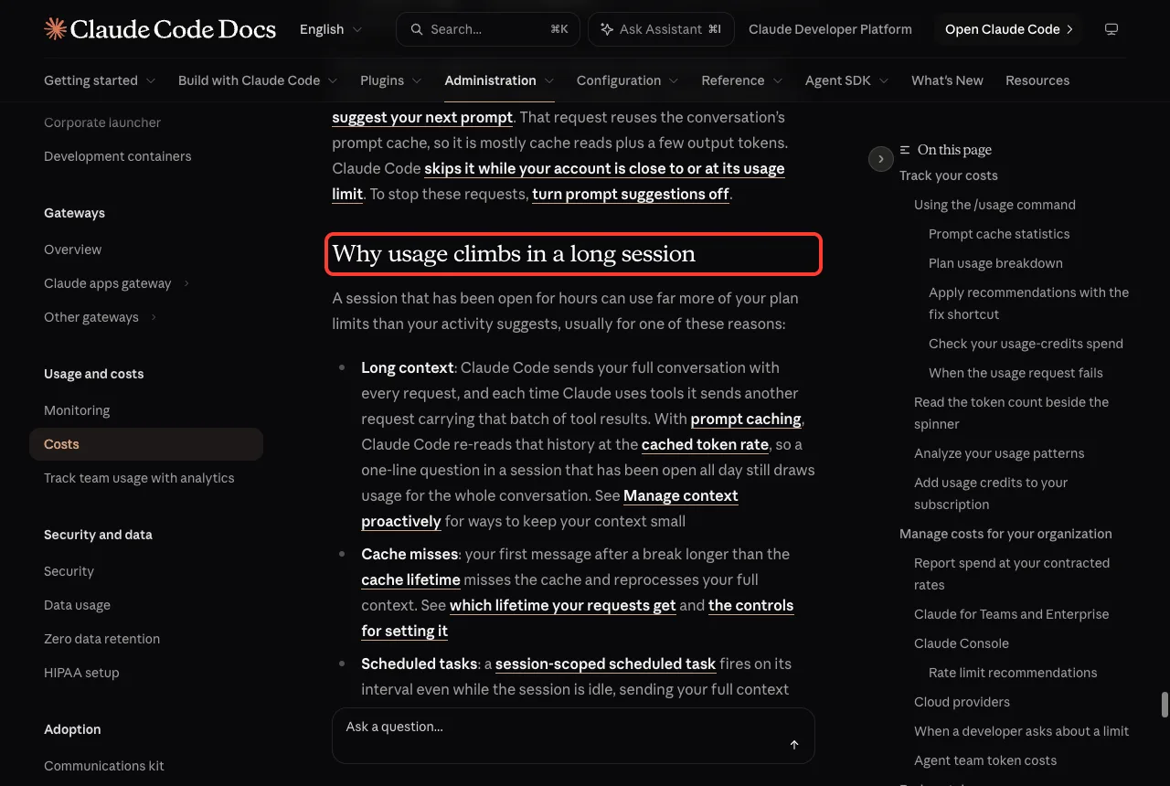This screenshot has width=1170, height=786.
Task: Follow the turn prompt suggestions off link
Action: pyautogui.click(x=631, y=194)
